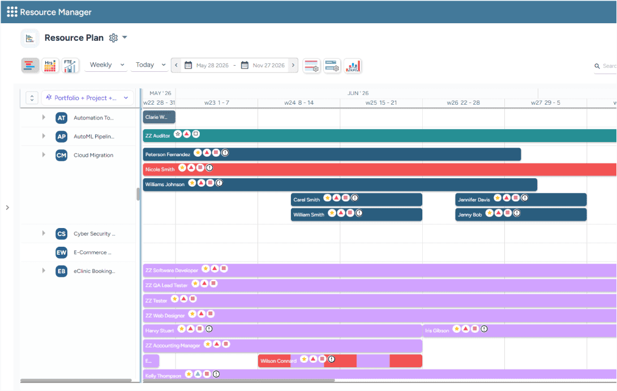
Task: Click warning icon on Kelly Thompson bar
Action: (x=216, y=374)
